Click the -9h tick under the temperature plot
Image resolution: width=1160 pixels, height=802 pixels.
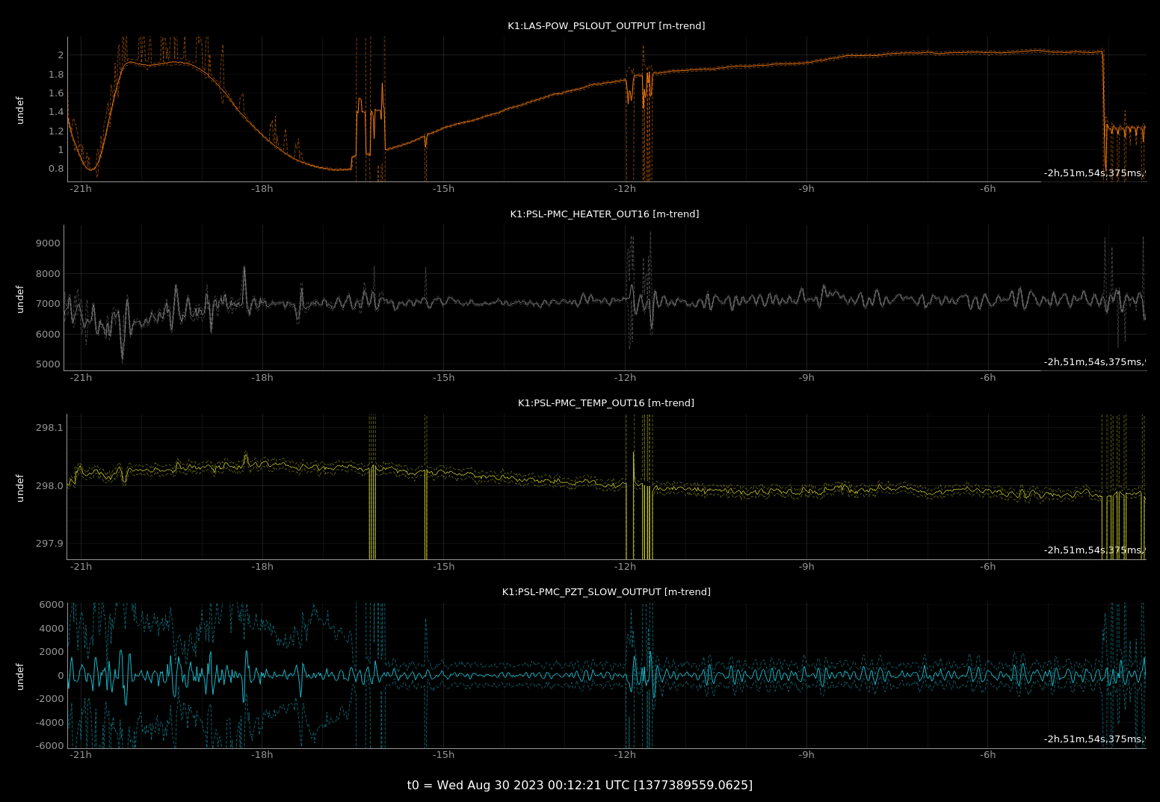[806, 567]
